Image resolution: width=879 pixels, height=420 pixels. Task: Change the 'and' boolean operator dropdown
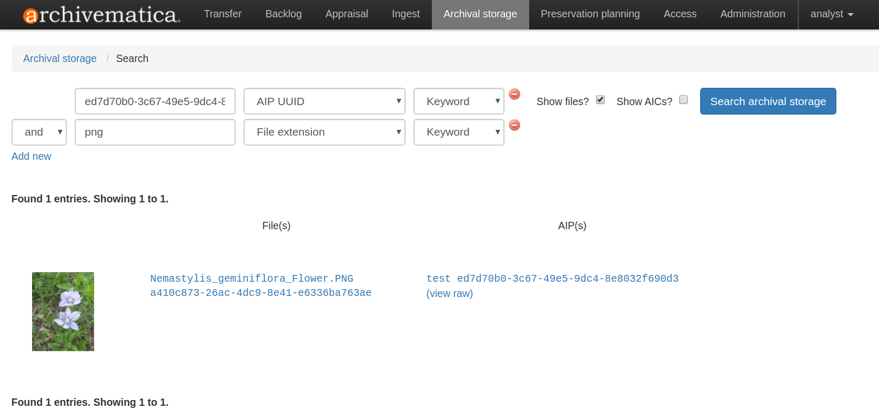tap(39, 132)
